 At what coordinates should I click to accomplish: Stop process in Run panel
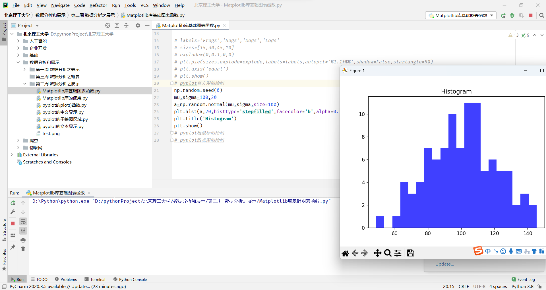coord(13,223)
